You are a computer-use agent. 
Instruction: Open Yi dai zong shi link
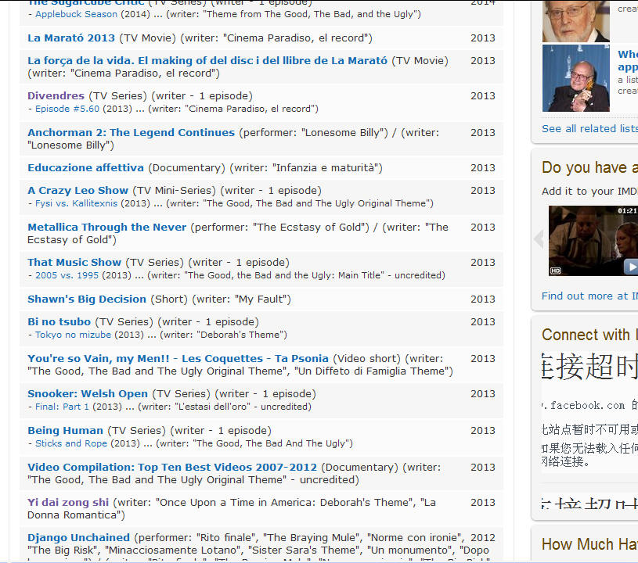[68, 503]
